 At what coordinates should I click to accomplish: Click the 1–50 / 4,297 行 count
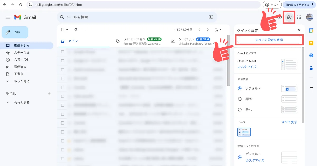(183, 30)
